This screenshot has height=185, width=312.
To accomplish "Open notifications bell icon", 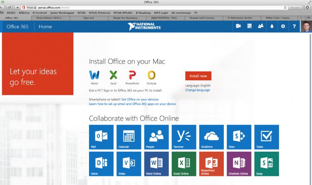I will tap(272, 26).
